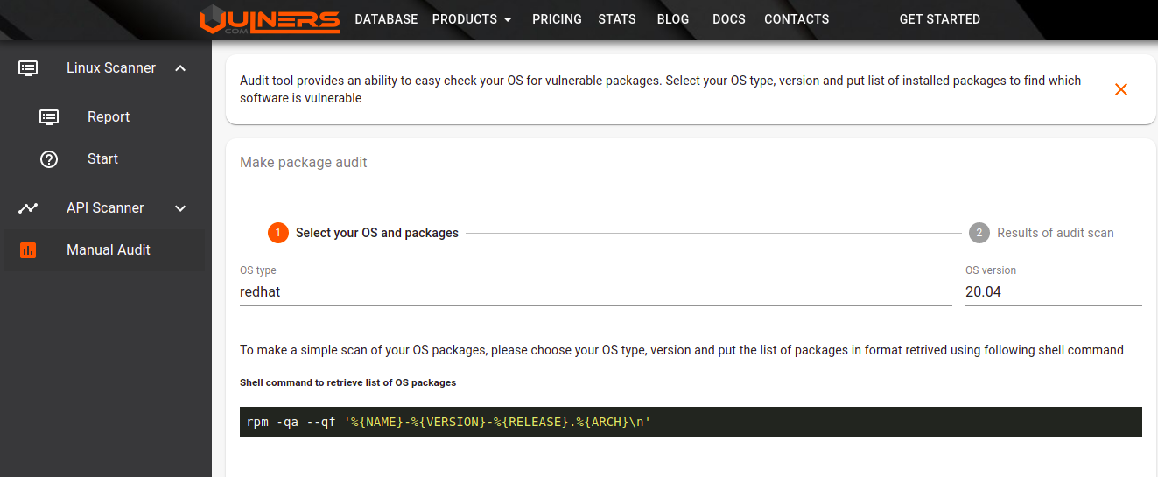1158x477 pixels.
Task: Select step 2 Results of audit scan
Action: (x=1042, y=233)
